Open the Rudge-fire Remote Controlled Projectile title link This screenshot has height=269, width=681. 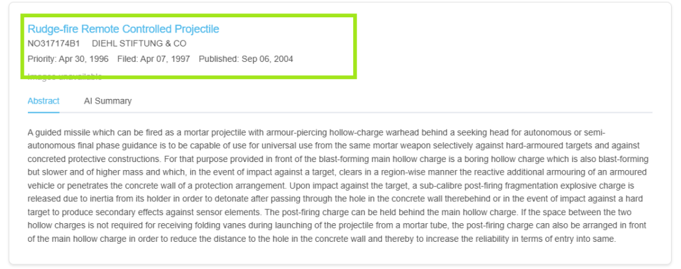point(123,29)
